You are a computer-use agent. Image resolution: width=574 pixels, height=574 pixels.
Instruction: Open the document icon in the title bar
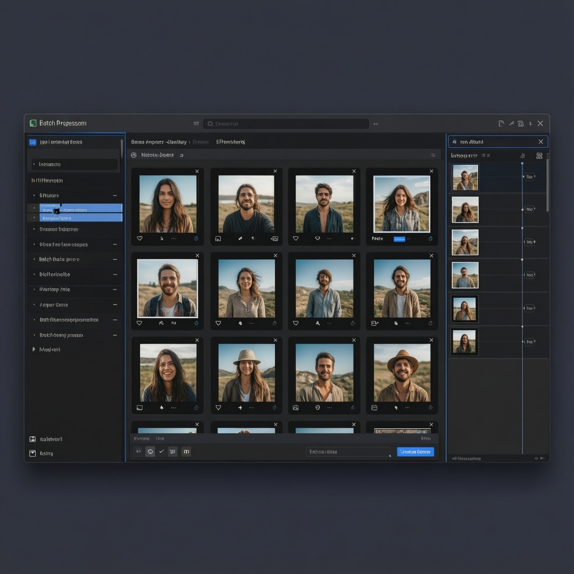pos(501,124)
